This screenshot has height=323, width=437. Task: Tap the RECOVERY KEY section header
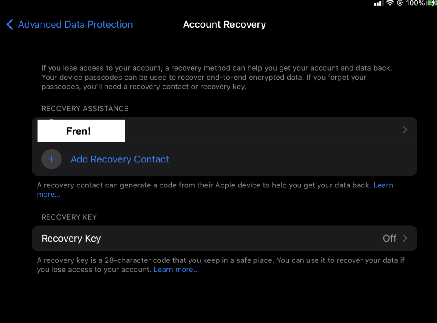coord(69,217)
